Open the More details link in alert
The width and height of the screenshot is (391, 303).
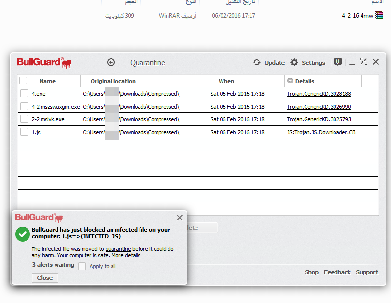coord(126,256)
